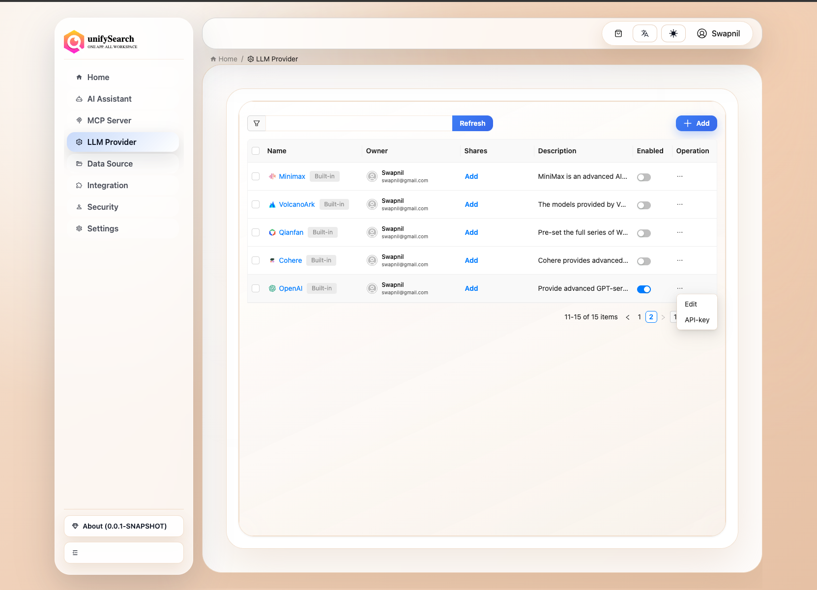The width and height of the screenshot is (817, 590).
Task: Open the language translation switcher
Action: pos(644,33)
